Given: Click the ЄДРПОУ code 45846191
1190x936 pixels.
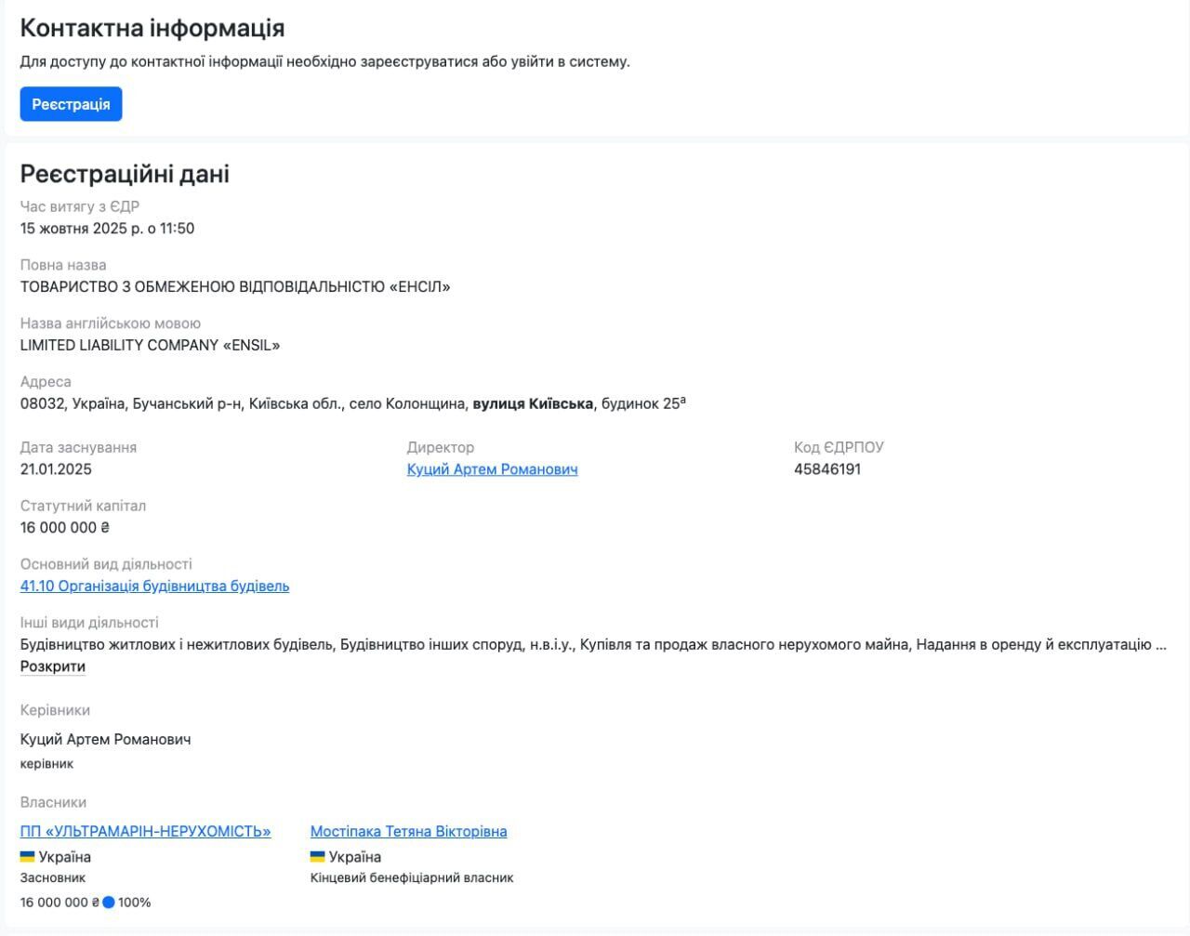Looking at the screenshot, I should (x=827, y=469).
